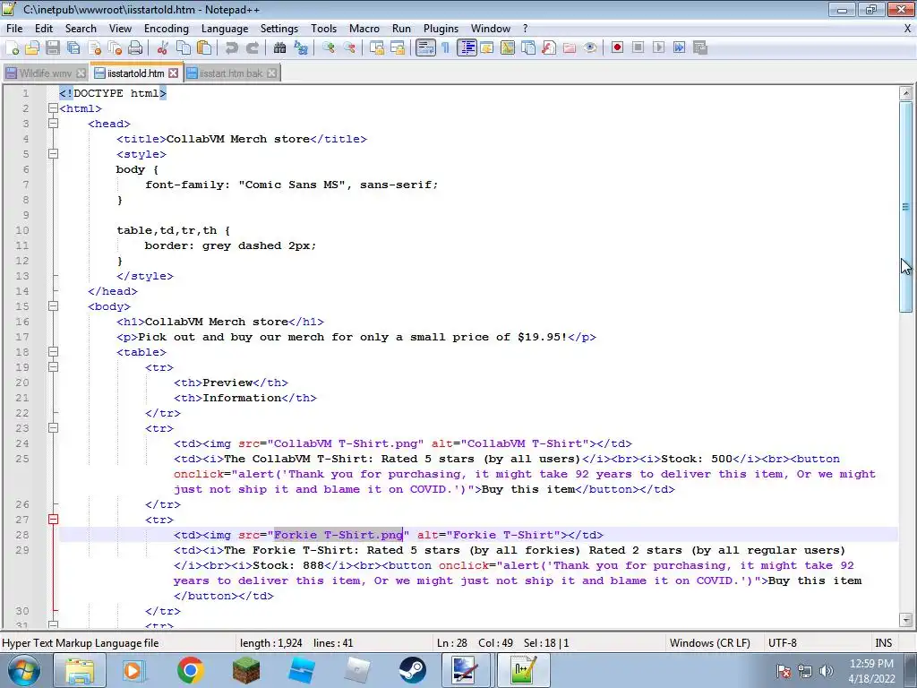Toggle INS insert mode in status bar
Screen dimensions: 917x688
[883, 643]
